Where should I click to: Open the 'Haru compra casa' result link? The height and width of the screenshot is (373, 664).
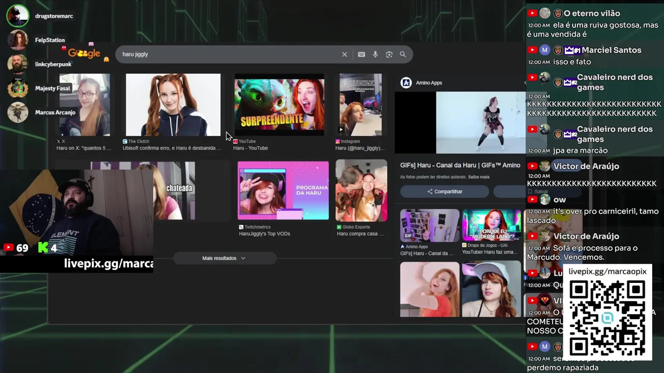360,234
